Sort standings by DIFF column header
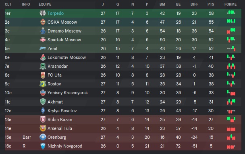The height and width of the screenshot is (154, 245). (x=194, y=4)
